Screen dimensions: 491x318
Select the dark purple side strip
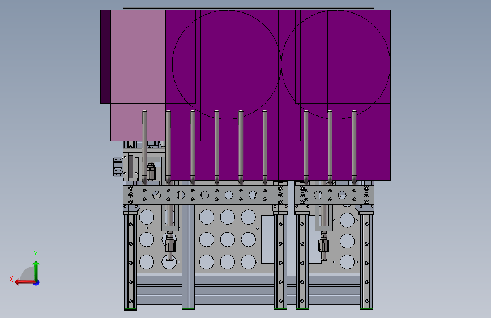click(105, 57)
